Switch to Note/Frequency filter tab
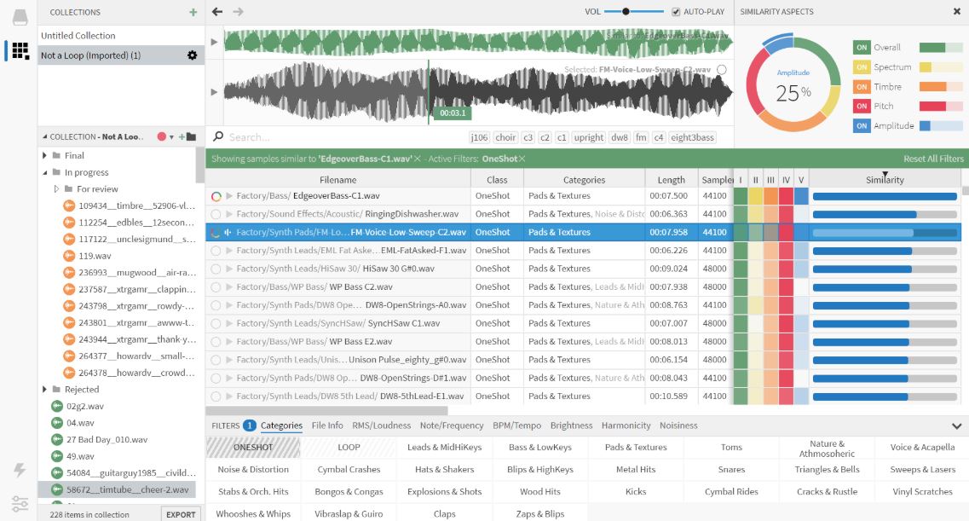This screenshot has width=969, height=521. (x=452, y=425)
